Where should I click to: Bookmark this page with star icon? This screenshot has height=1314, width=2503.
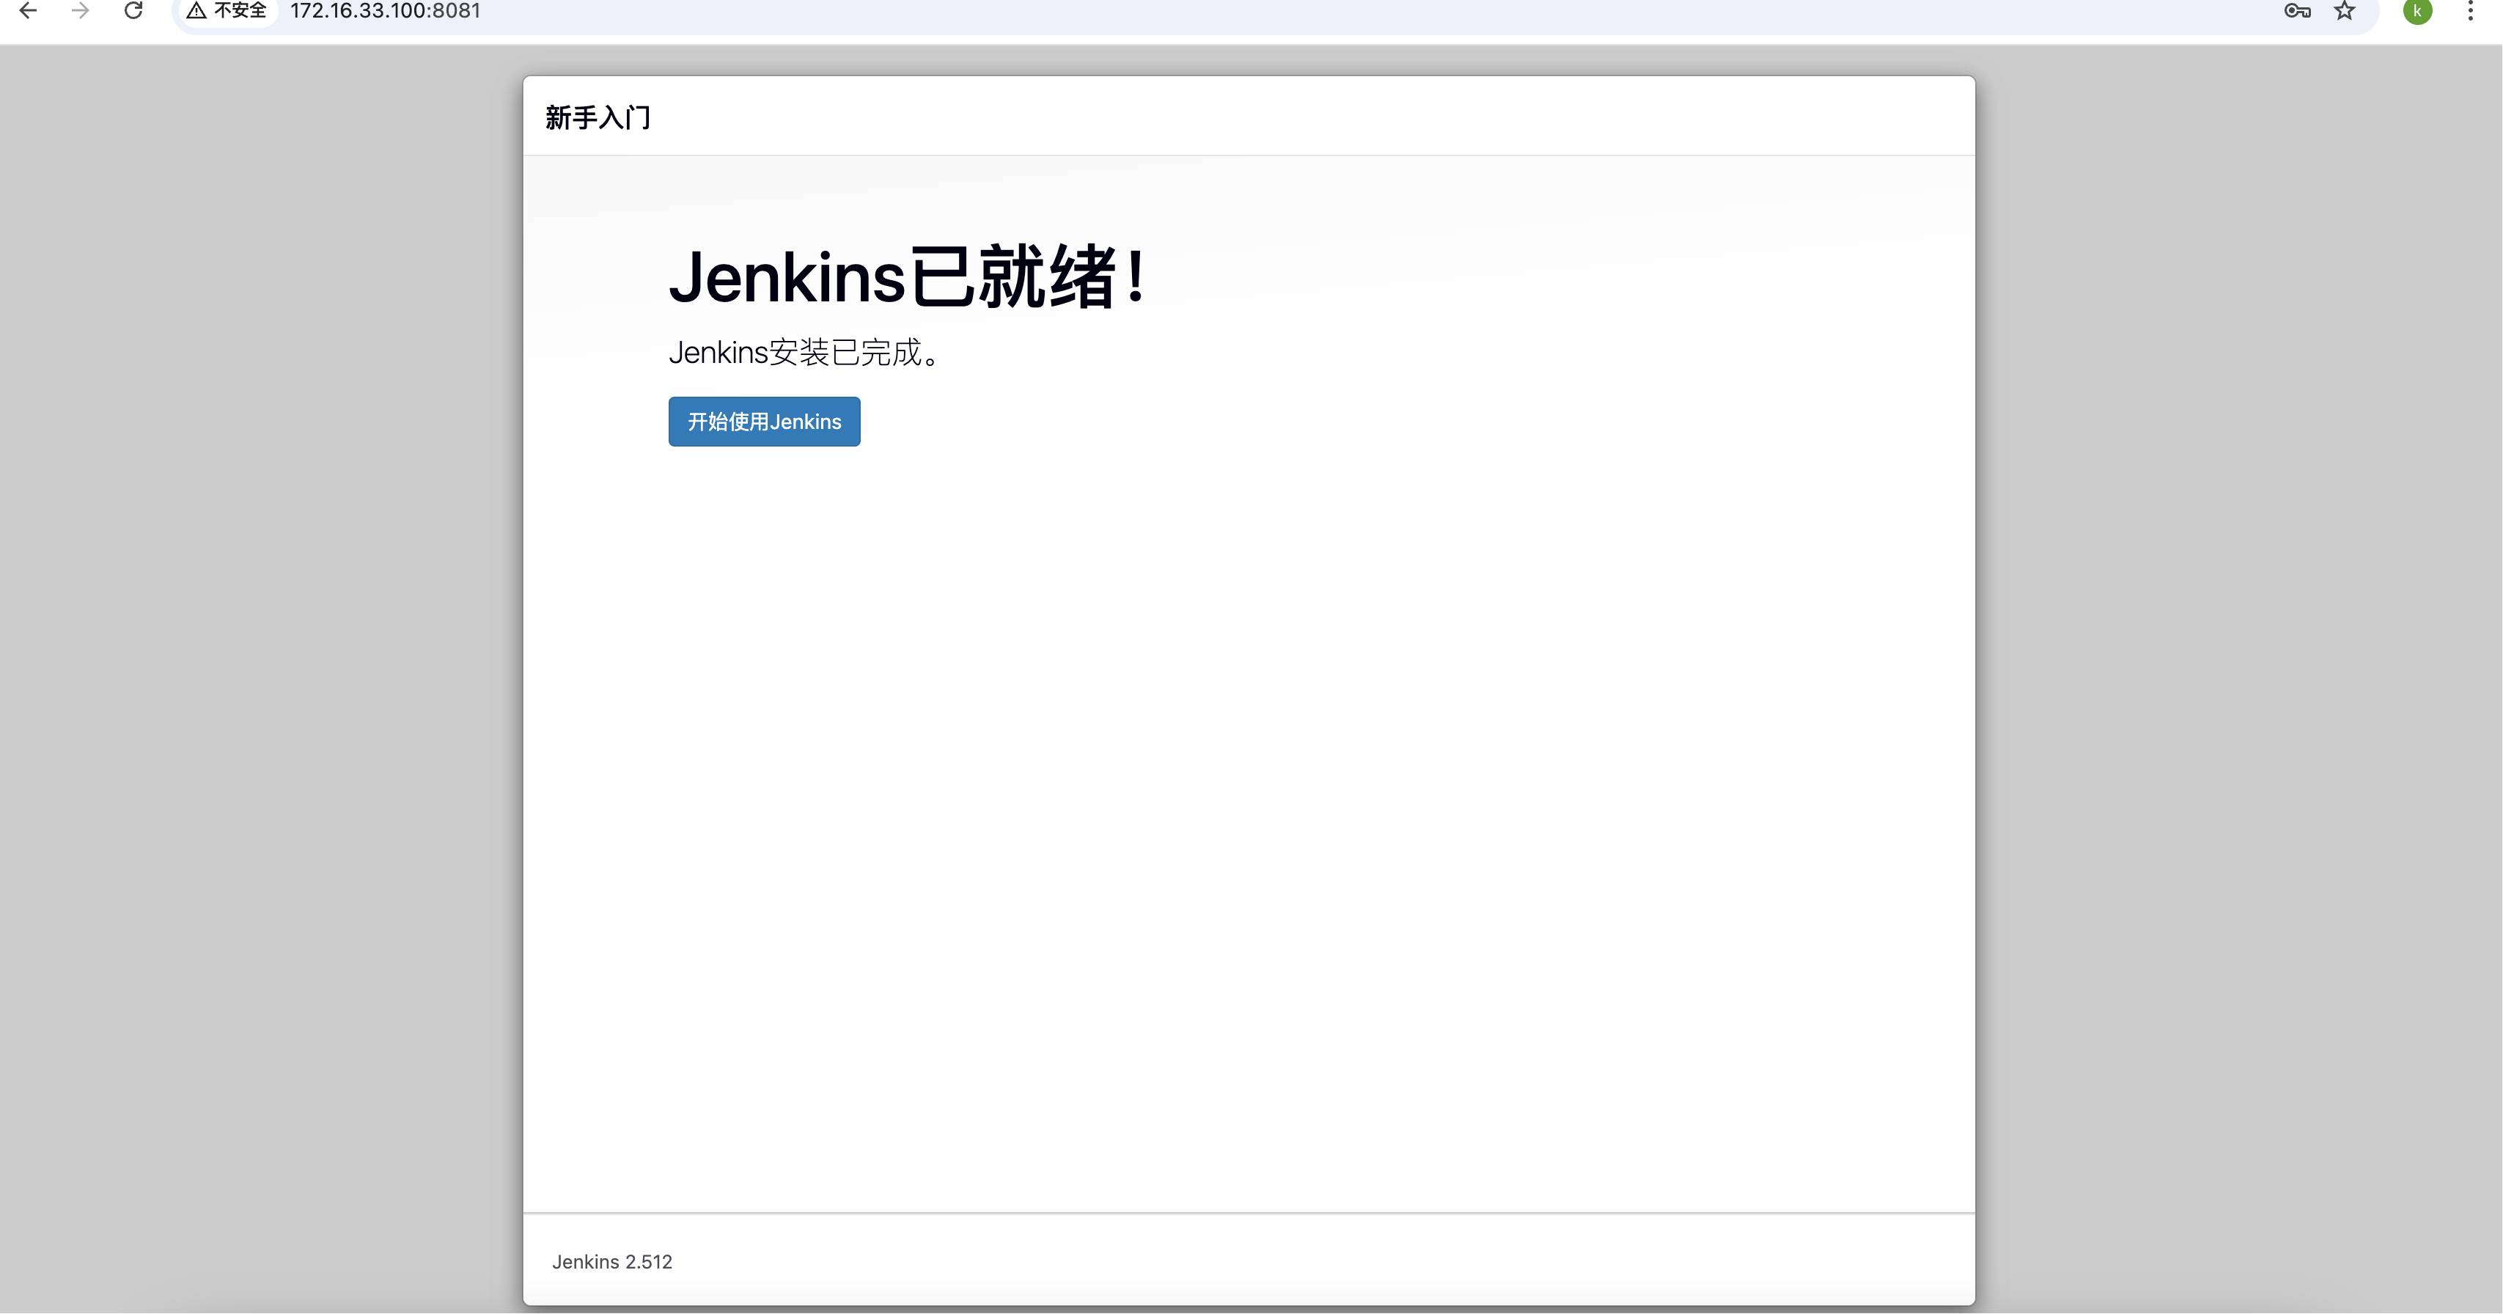click(2345, 11)
